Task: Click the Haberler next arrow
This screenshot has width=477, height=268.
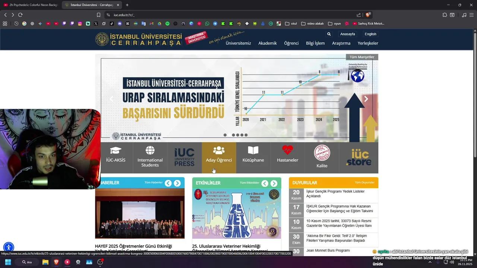Action: [x=177, y=183]
